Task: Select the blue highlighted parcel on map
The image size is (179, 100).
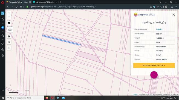Action: tap(61, 40)
